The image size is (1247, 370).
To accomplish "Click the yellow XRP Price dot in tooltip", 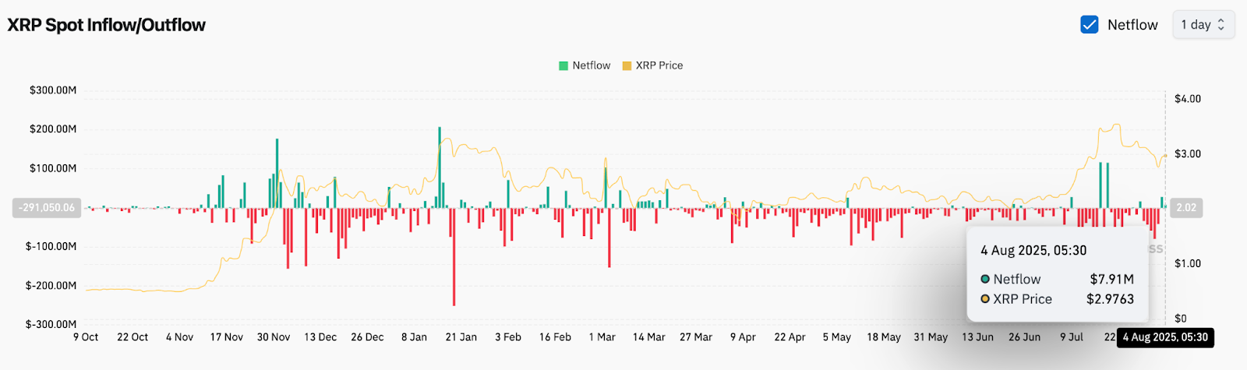I will (985, 299).
